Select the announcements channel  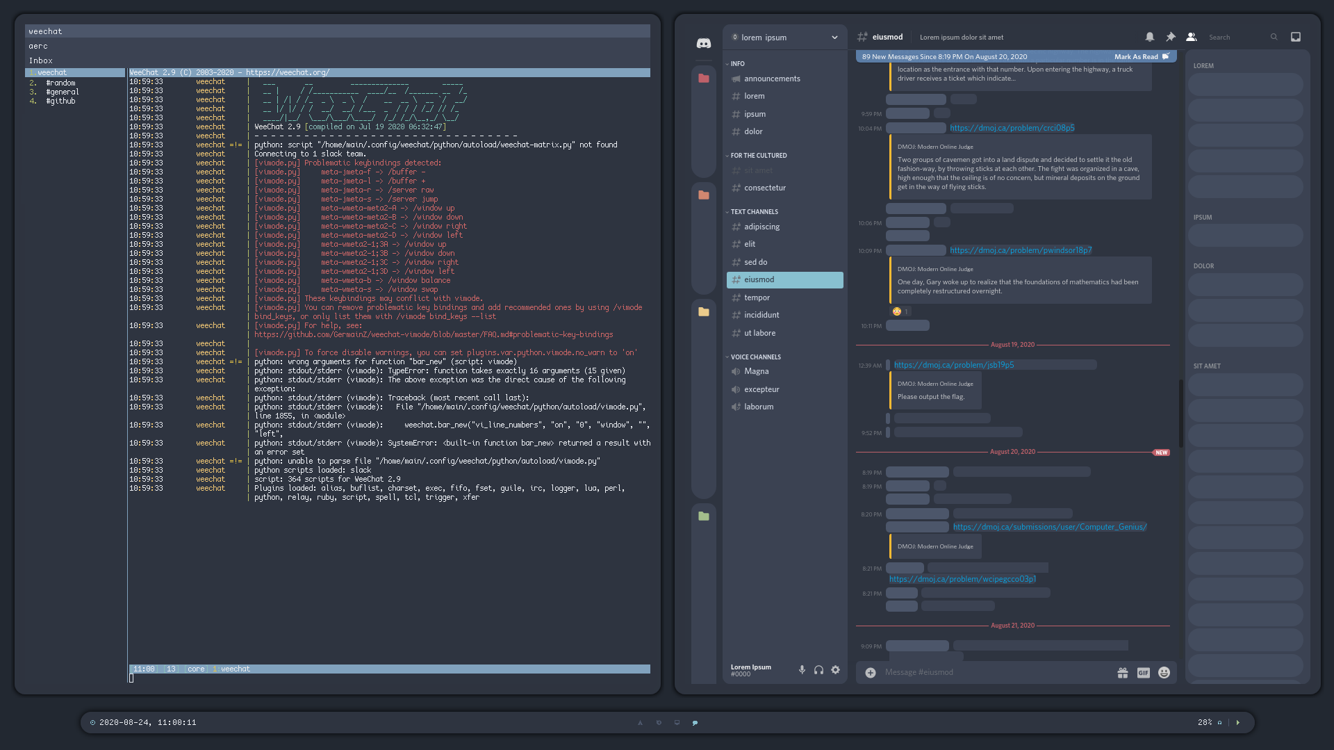pyautogui.click(x=771, y=79)
